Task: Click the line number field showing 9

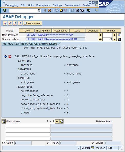Action: tap(107, 39)
